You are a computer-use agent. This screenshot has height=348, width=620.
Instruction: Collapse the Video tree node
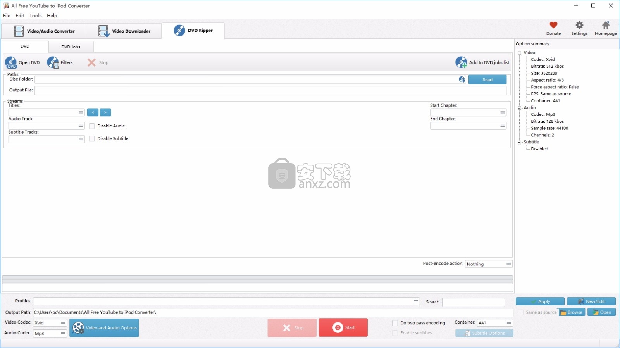coord(520,53)
